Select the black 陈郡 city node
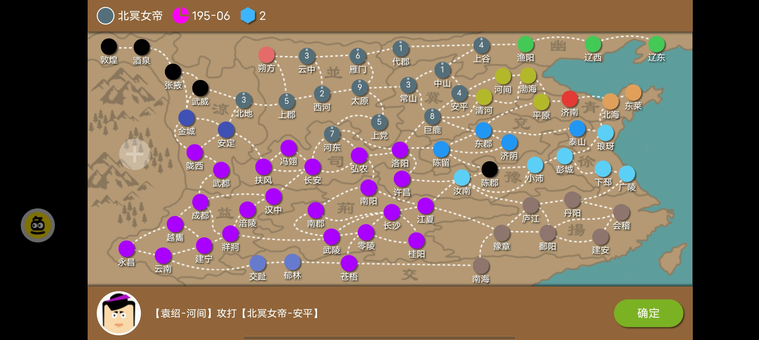This screenshot has height=340, width=759. click(490, 169)
